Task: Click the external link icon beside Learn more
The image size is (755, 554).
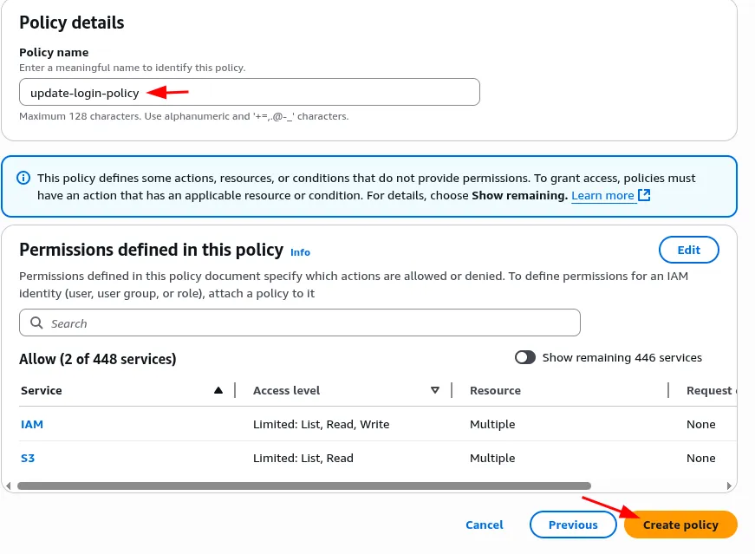Action: [x=644, y=195]
